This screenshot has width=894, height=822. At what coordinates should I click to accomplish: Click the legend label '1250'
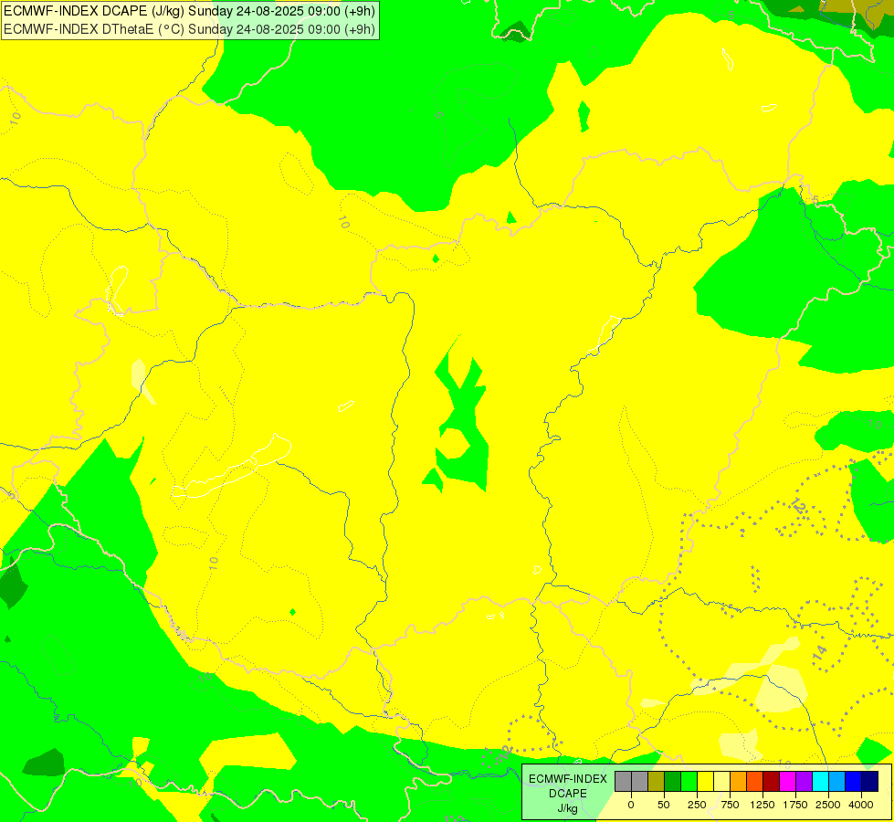point(762,805)
